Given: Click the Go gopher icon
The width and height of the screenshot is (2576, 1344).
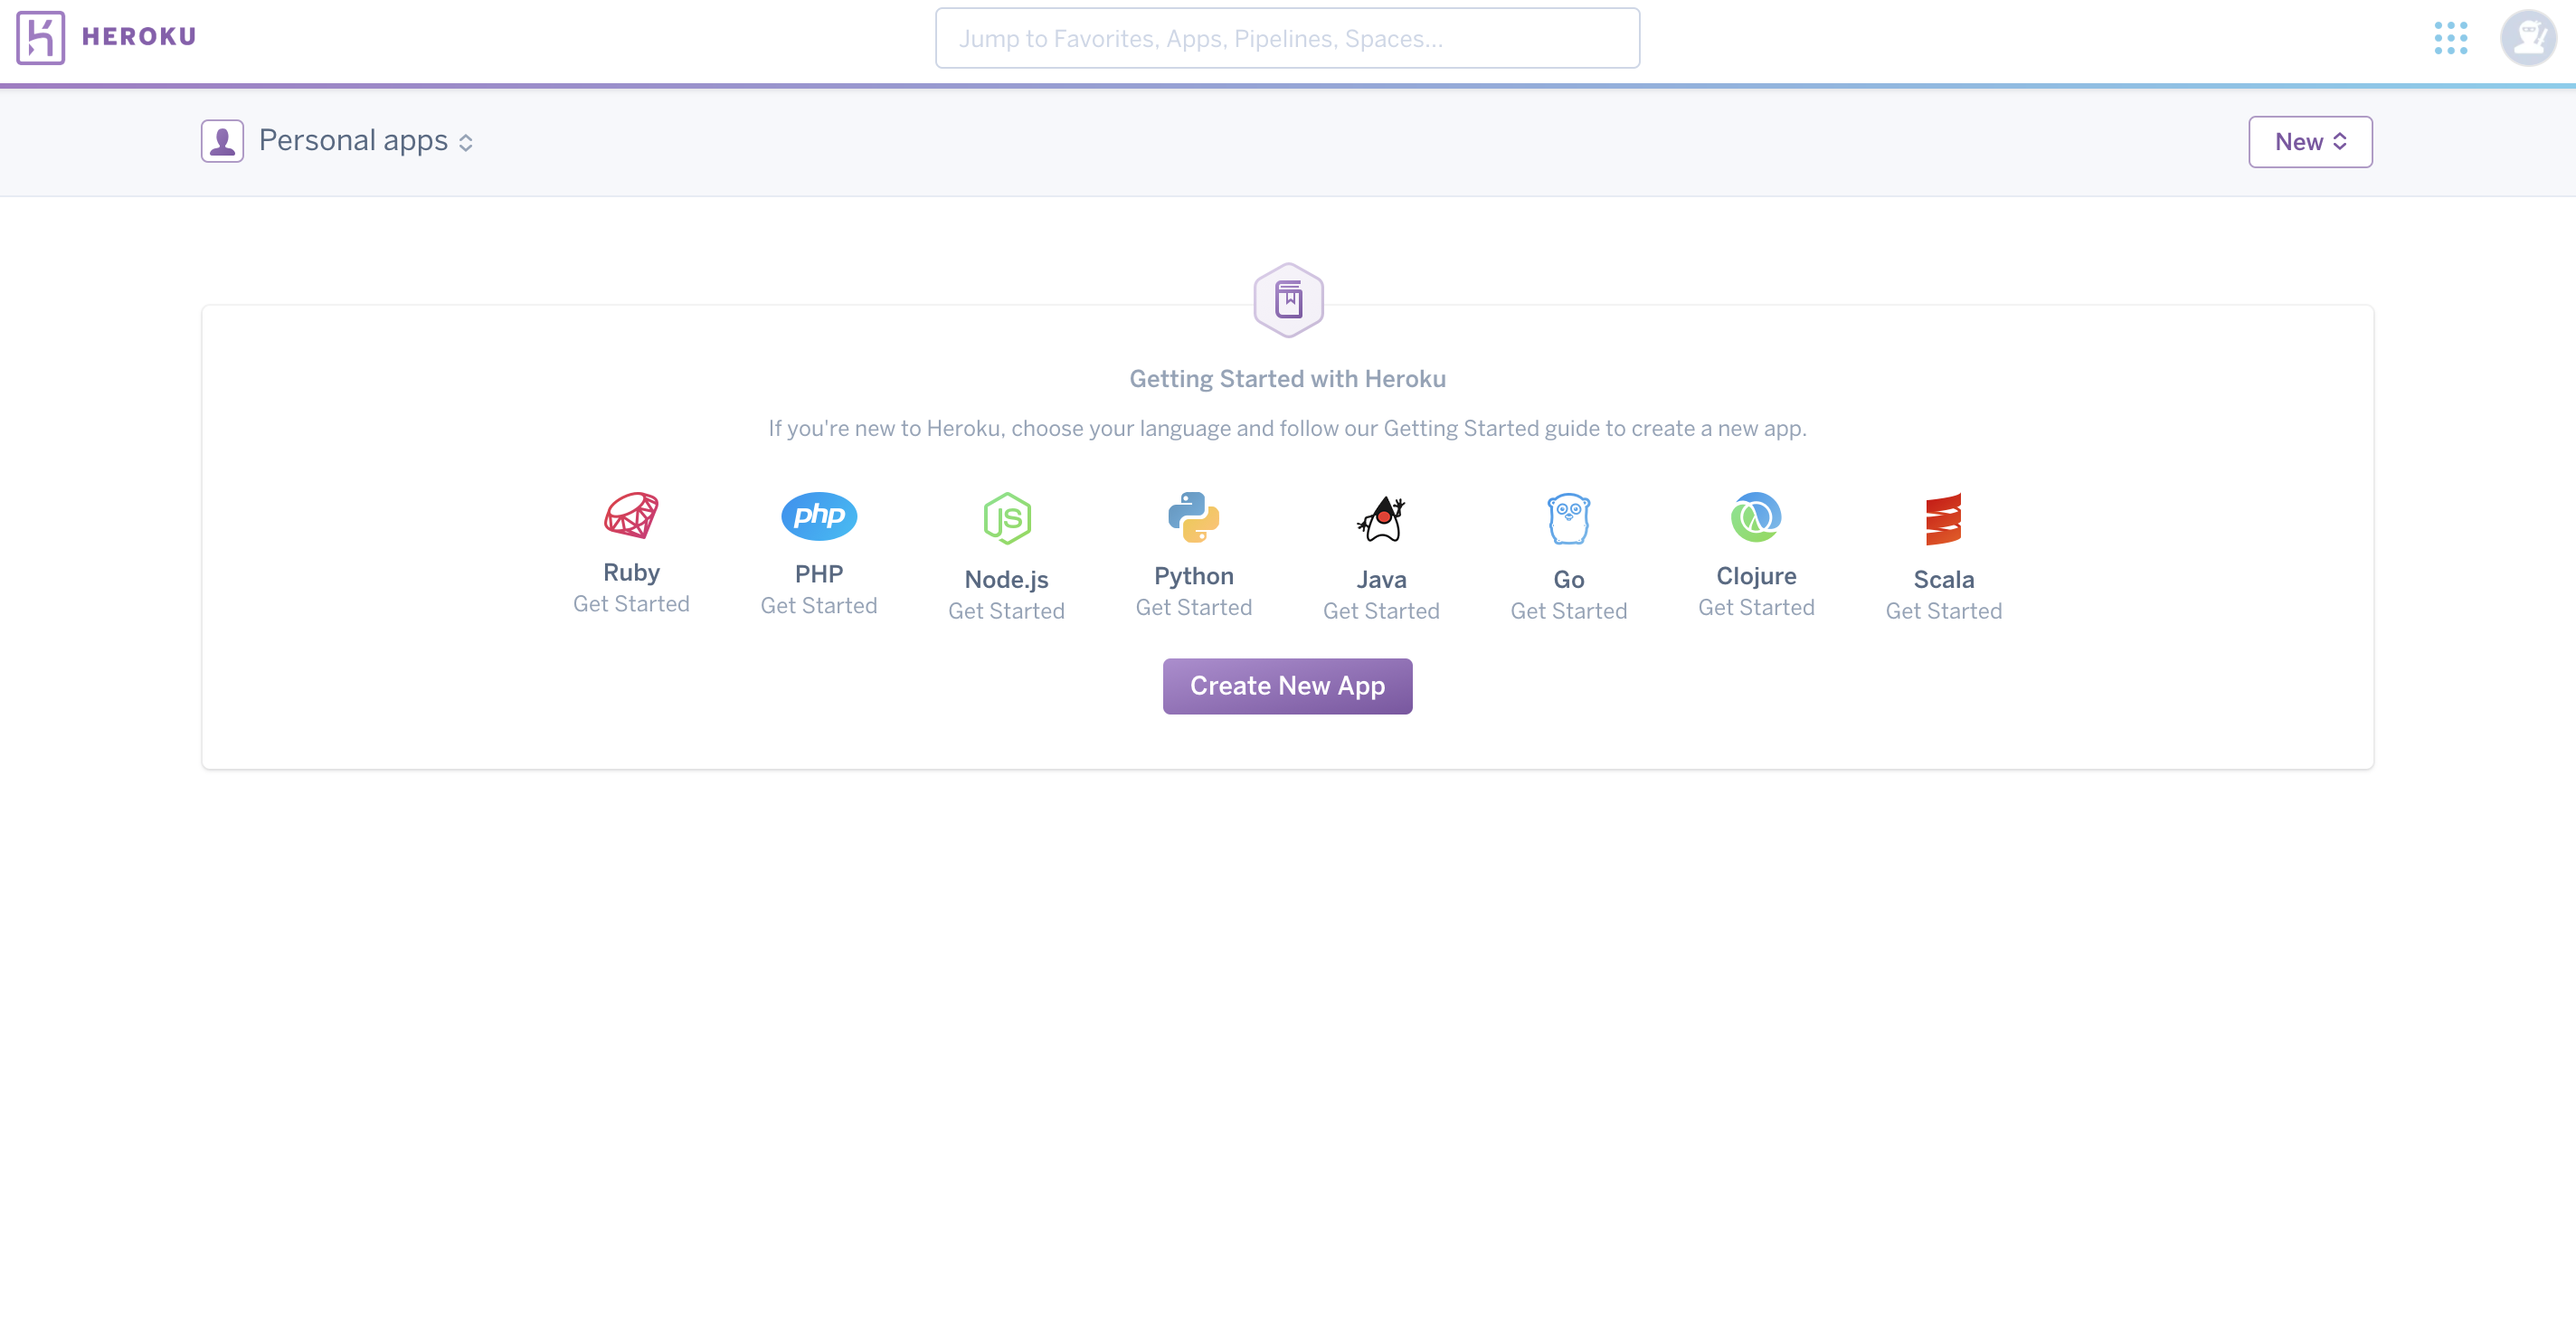Looking at the screenshot, I should (x=1569, y=519).
